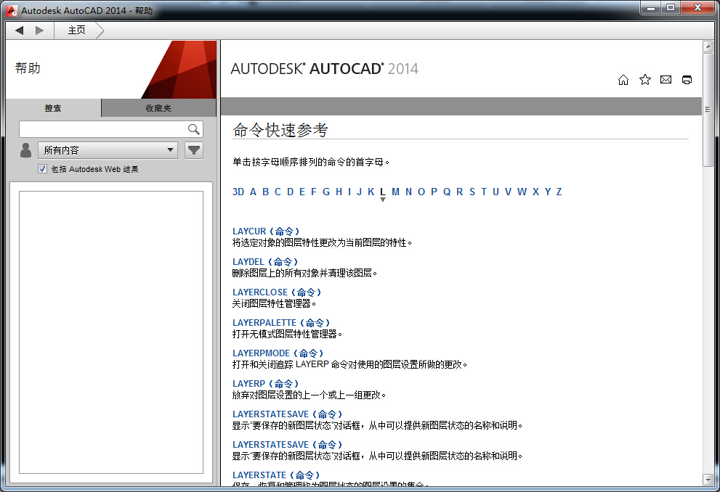Go back with the left arrow
This screenshot has height=492, width=720.
tap(20, 30)
